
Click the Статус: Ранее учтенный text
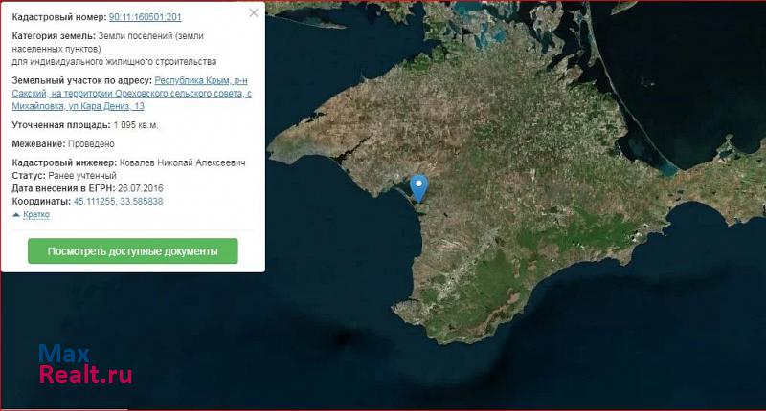pyautogui.click(x=64, y=176)
